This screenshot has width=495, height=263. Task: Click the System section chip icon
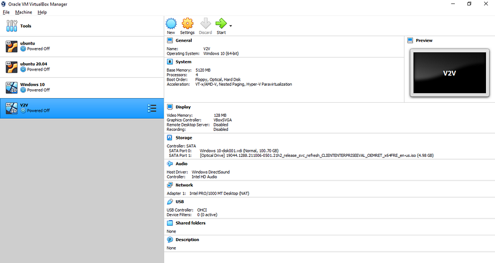click(170, 62)
